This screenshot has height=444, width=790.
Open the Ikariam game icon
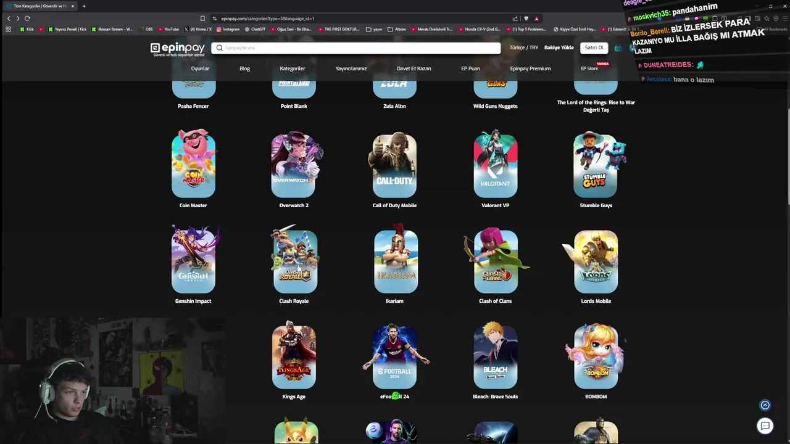pyautogui.click(x=396, y=259)
